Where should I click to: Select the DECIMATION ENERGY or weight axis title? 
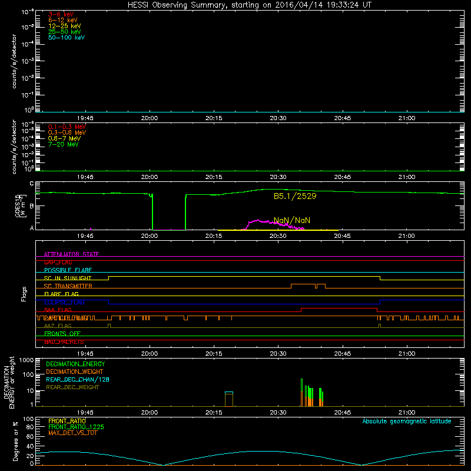point(9,382)
